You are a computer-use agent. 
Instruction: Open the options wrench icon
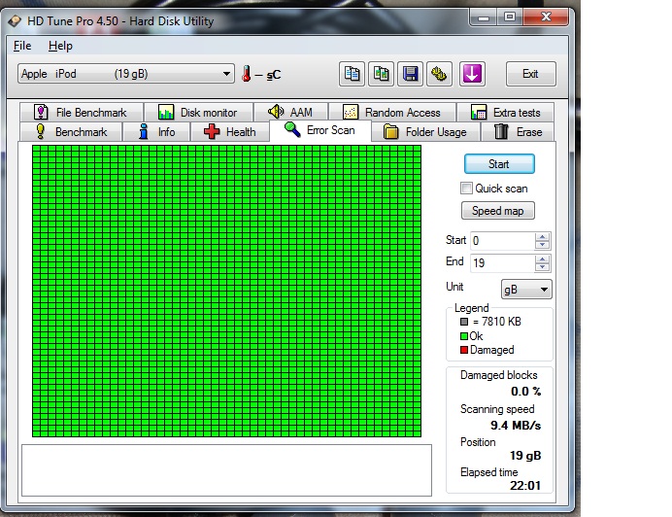coord(440,74)
